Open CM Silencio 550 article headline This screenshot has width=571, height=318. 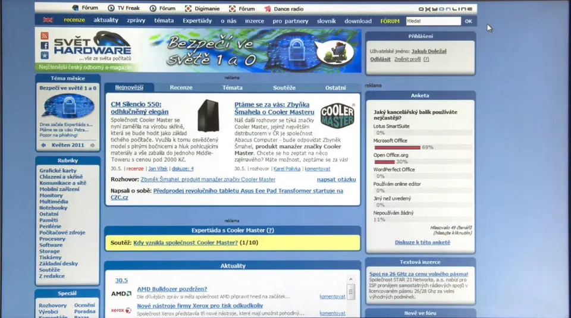point(139,108)
